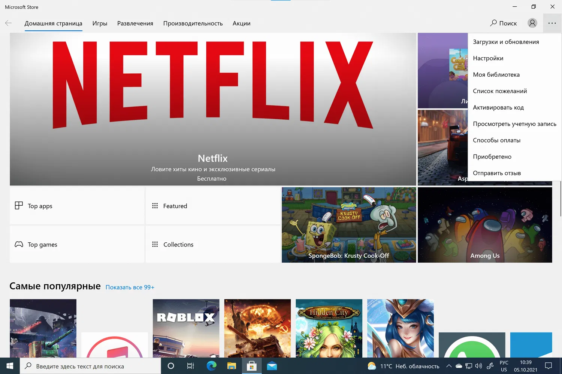Open the network tray icon
Screen dimensions: 562x374
click(469, 366)
